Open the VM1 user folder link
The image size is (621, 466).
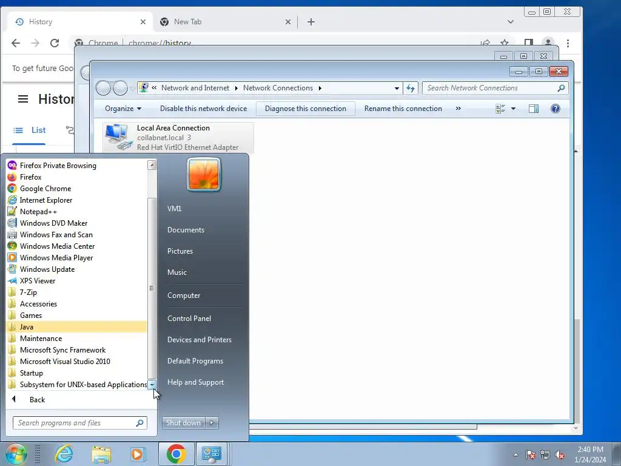click(174, 209)
